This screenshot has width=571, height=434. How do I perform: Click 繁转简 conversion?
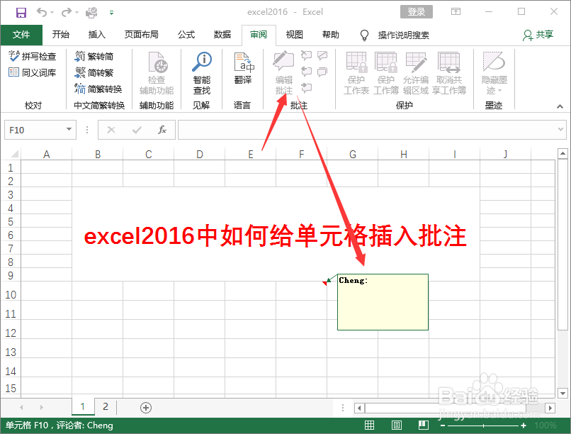[x=94, y=56]
